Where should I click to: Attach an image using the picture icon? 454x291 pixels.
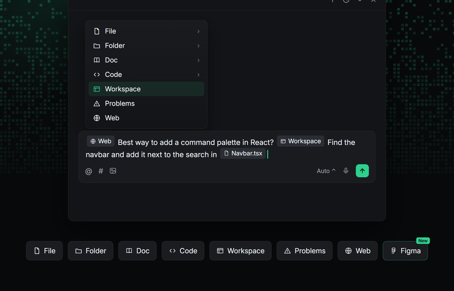(x=113, y=171)
